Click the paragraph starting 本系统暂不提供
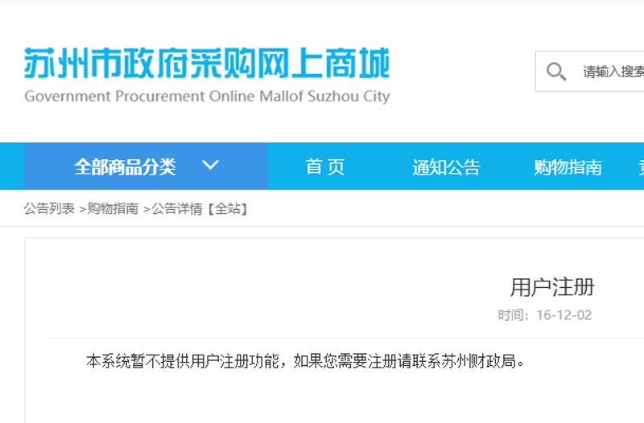The height and width of the screenshot is (423, 644). point(306,361)
